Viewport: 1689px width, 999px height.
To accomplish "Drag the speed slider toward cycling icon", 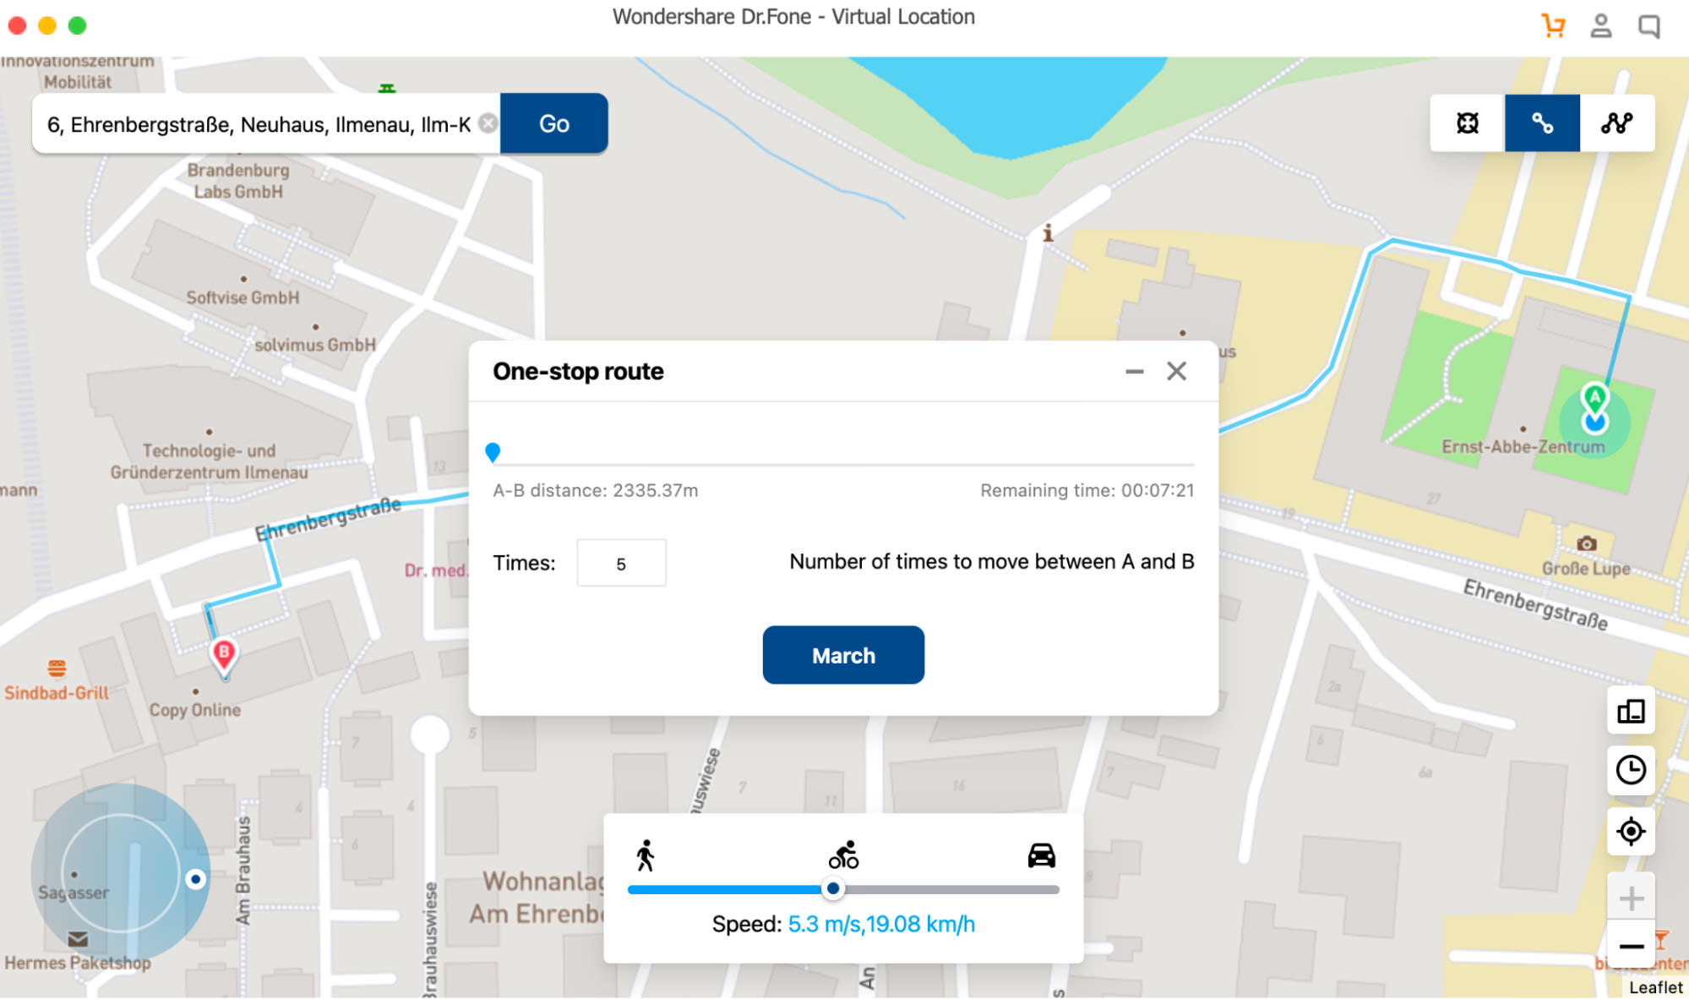I will 835,888.
